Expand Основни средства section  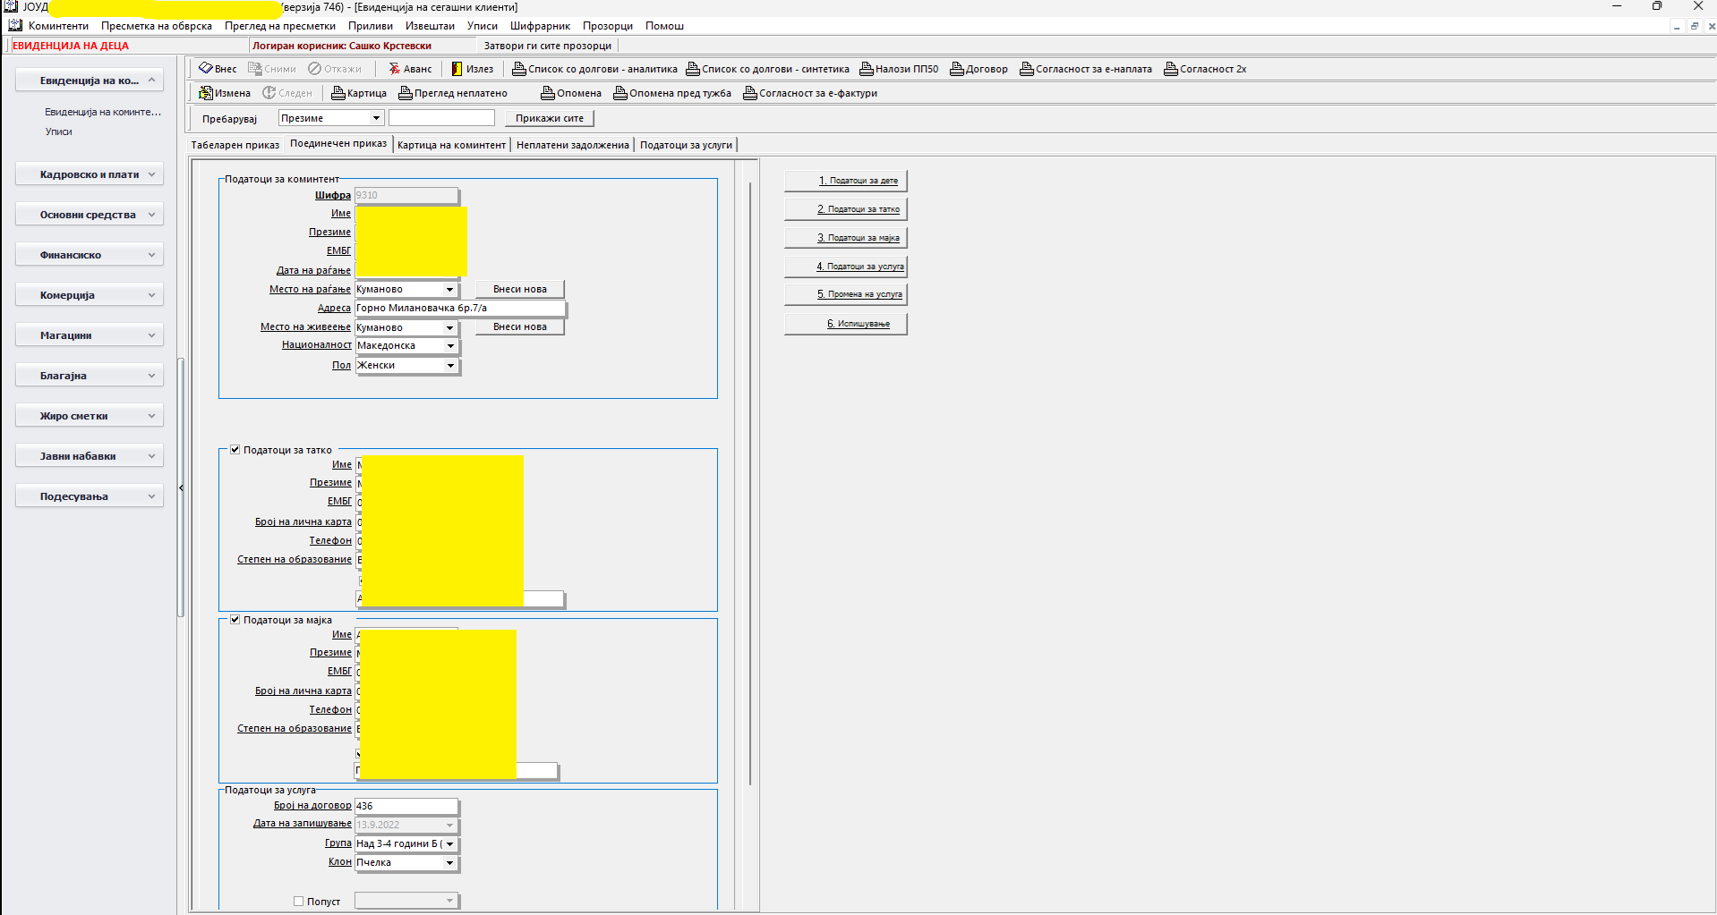tap(90, 215)
